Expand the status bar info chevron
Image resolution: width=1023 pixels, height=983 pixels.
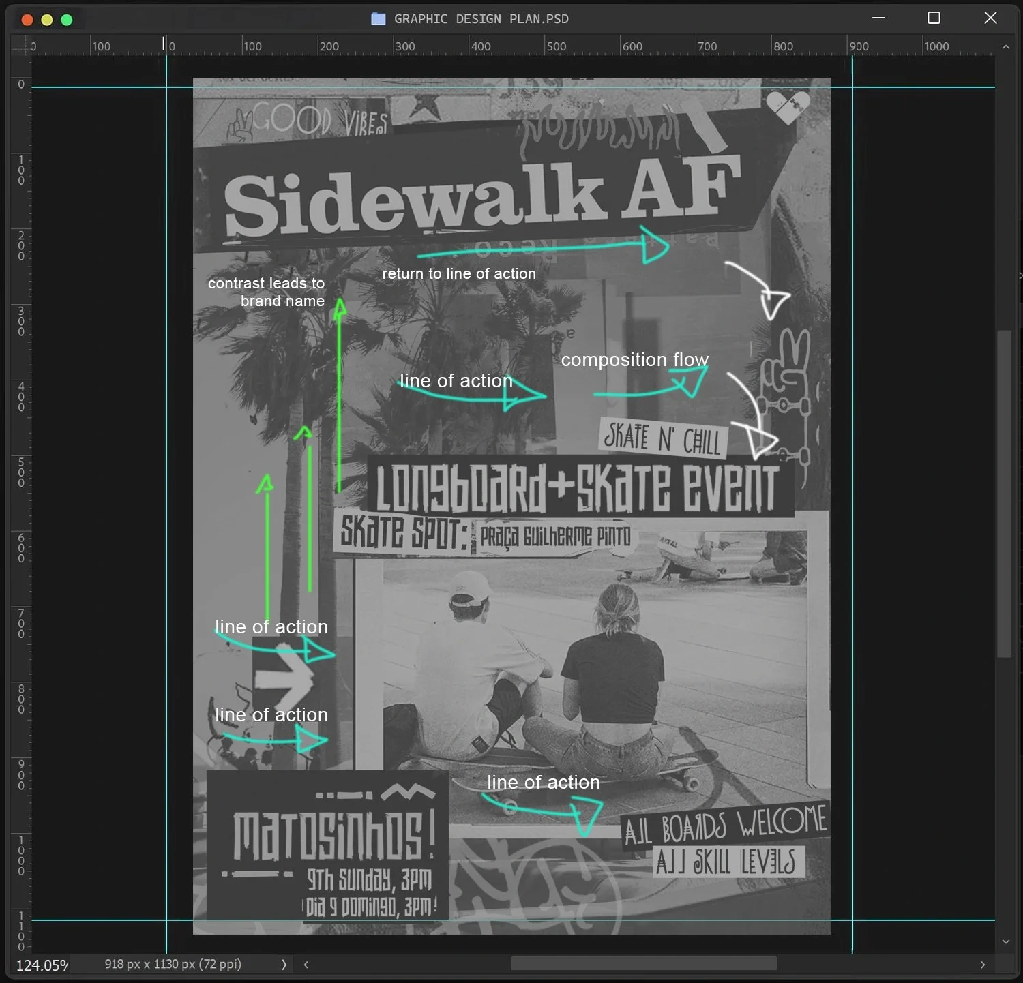pos(284,964)
